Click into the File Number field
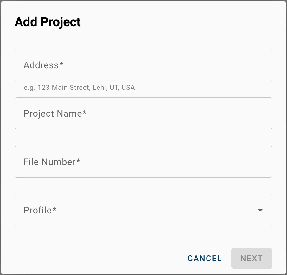The height and width of the screenshot is (275, 287). 143,162
